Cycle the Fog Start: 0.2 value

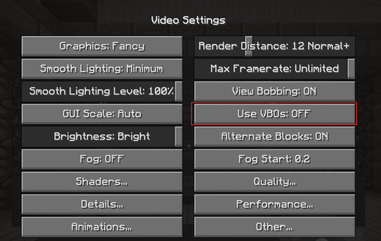tap(274, 159)
